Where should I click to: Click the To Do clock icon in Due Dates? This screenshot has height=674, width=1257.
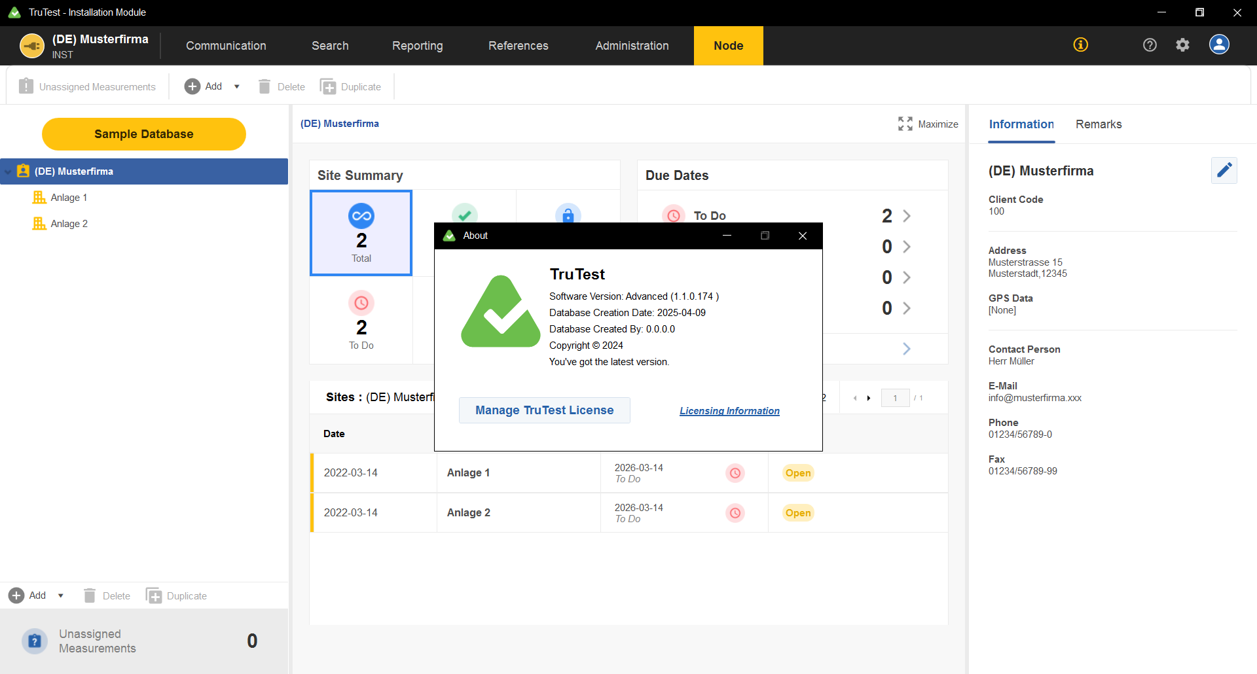click(674, 215)
